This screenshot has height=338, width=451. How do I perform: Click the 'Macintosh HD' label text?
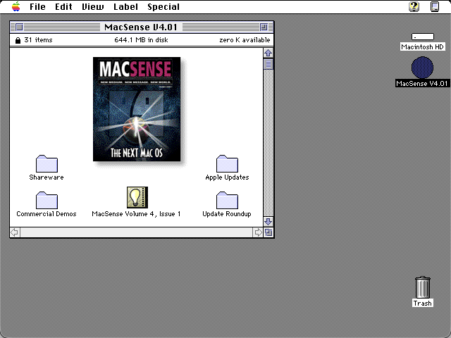(x=422, y=47)
